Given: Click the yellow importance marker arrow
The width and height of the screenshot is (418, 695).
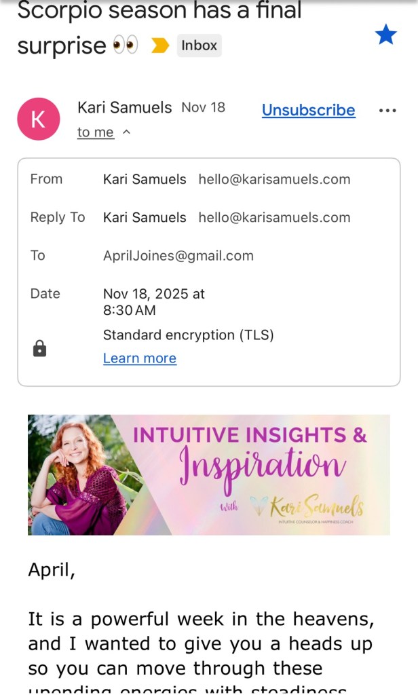Looking at the screenshot, I should coord(160,46).
